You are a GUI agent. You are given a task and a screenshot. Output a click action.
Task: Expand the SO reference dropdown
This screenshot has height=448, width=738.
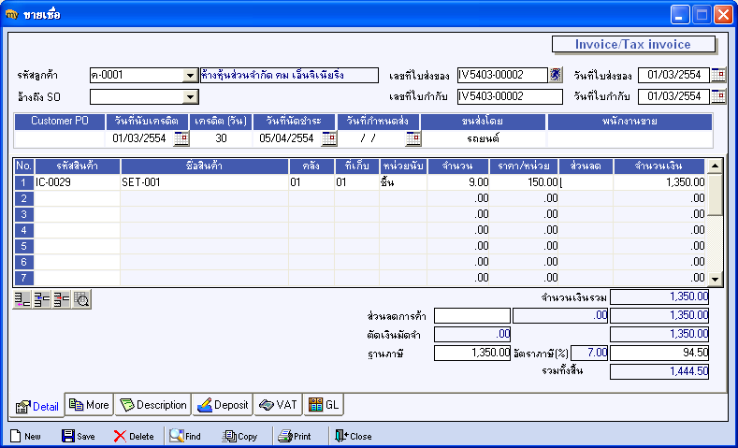tap(191, 96)
